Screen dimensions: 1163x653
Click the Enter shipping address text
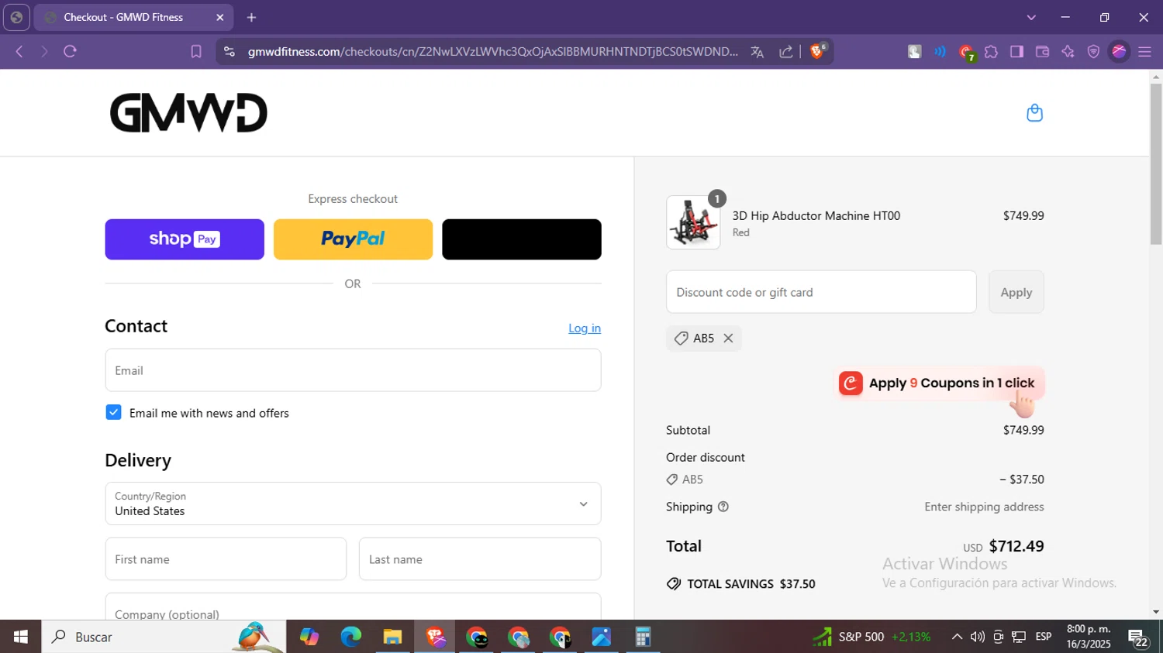click(984, 507)
